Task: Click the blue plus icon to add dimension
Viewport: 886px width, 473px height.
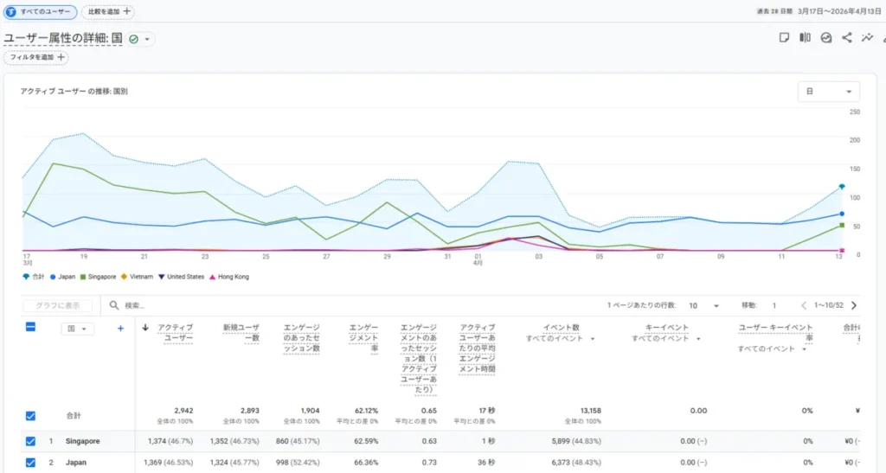Action: [120, 329]
